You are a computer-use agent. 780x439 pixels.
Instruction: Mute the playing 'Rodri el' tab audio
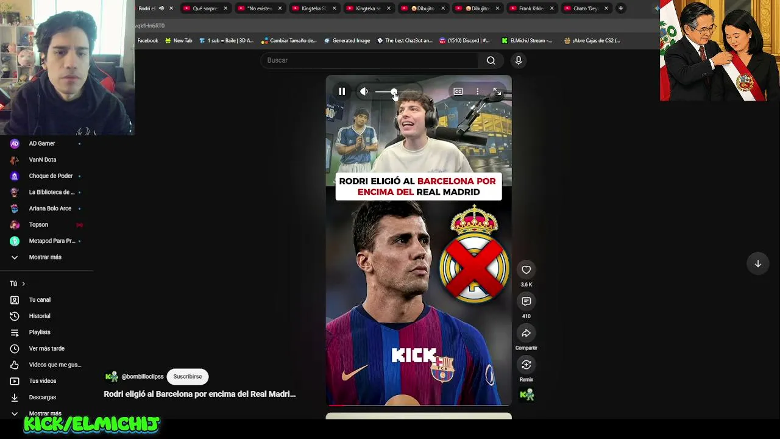(x=161, y=9)
